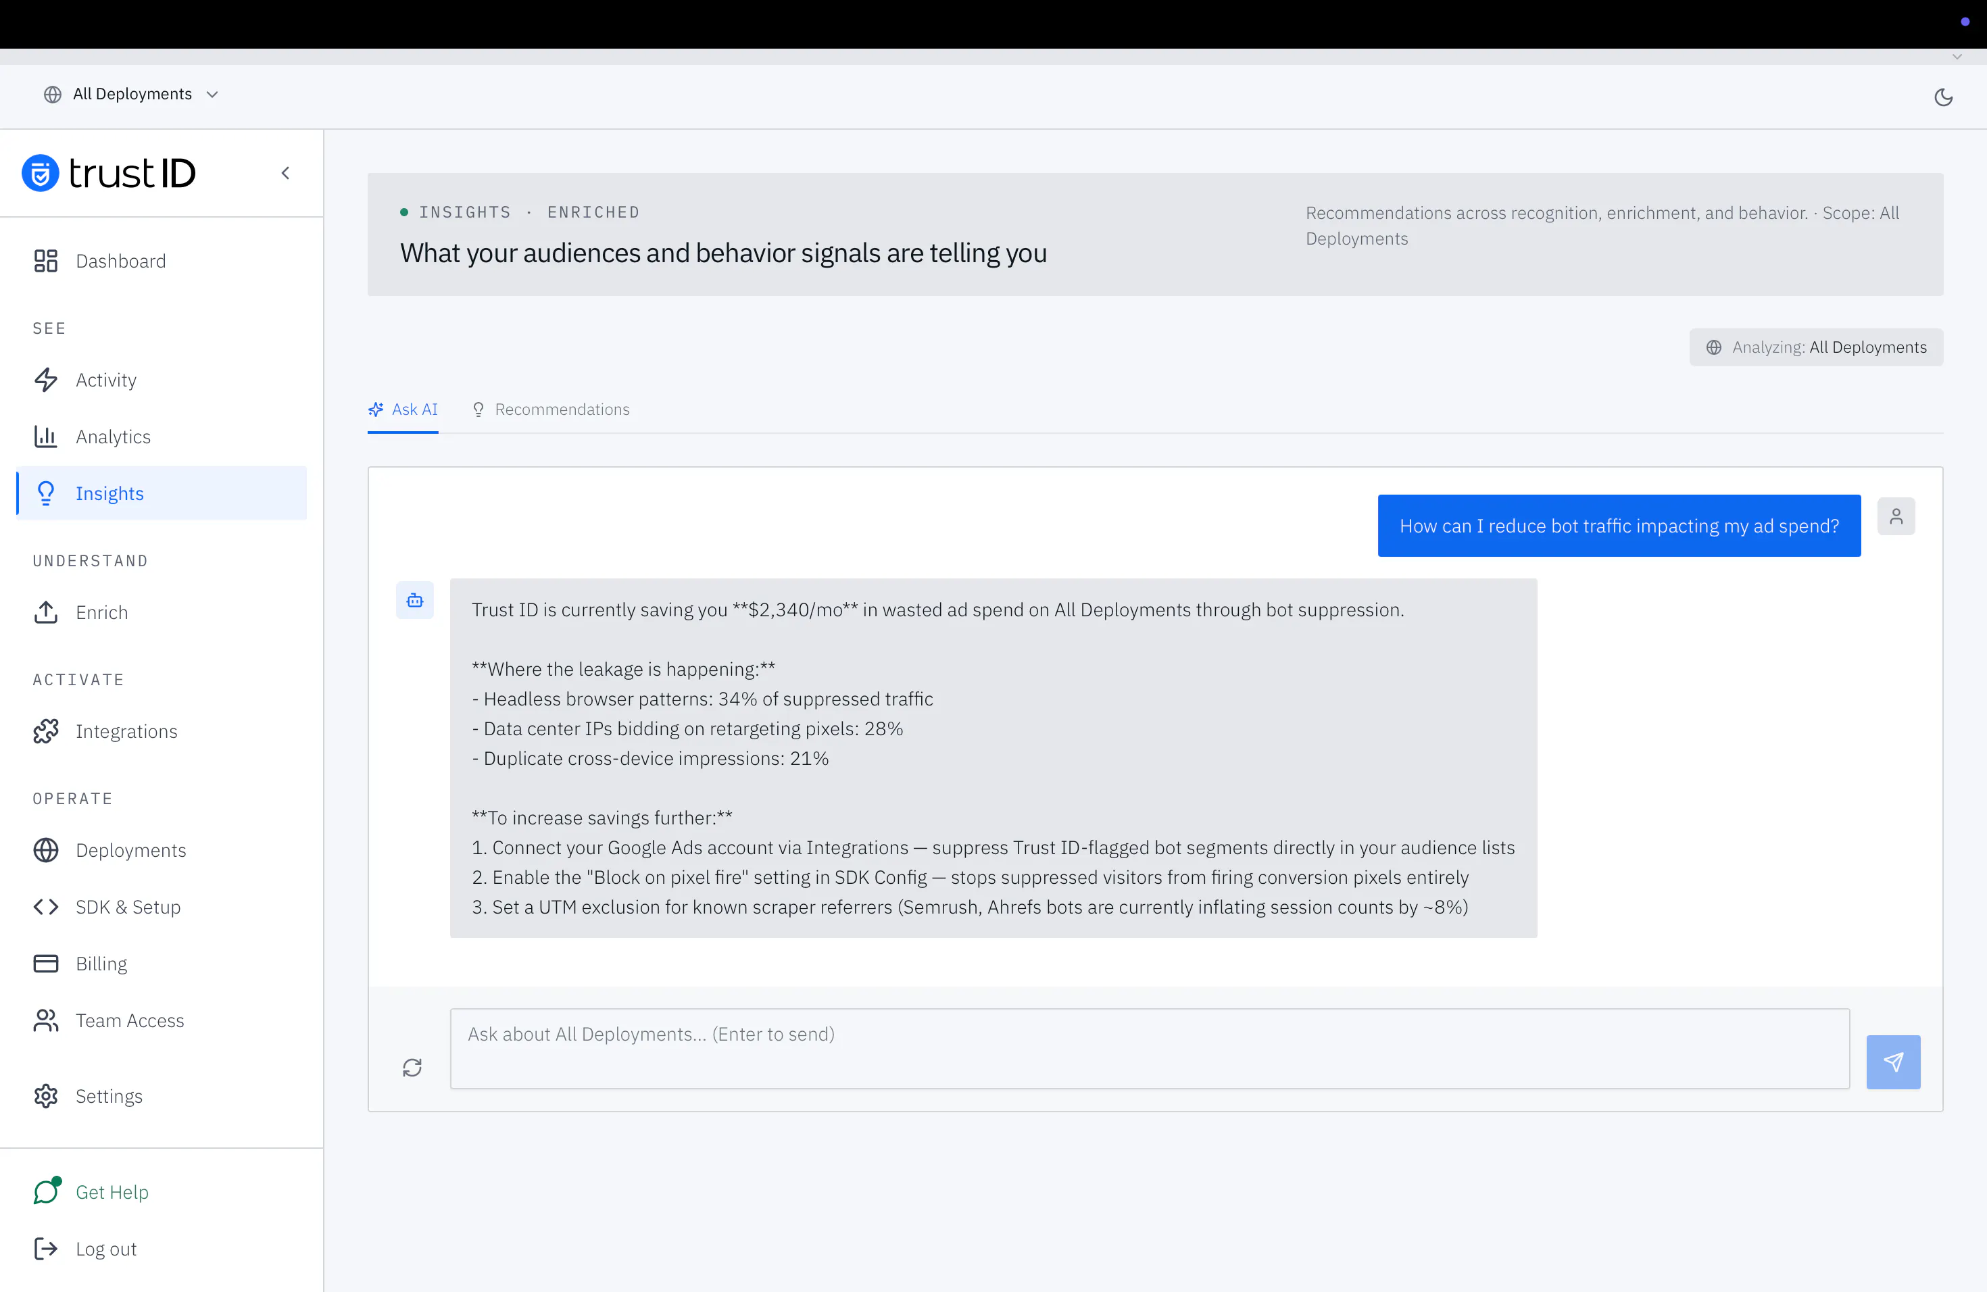Open Integrations puzzle piece icon
Screen dimensions: 1987x1292
[46, 731]
